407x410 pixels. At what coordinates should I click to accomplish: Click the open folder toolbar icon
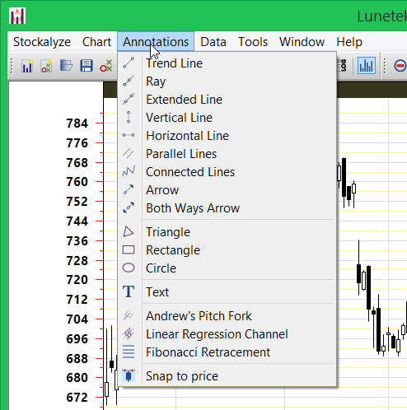(66, 66)
